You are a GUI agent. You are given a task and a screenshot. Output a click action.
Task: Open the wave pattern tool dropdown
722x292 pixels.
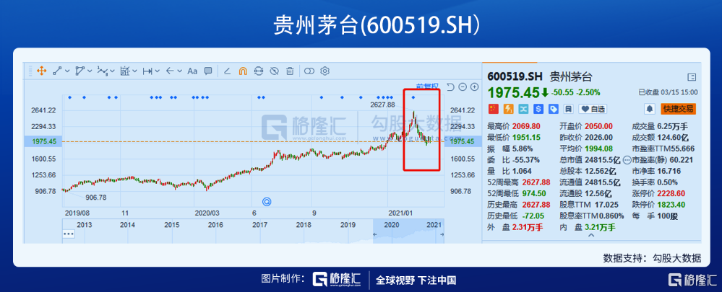coord(112,71)
